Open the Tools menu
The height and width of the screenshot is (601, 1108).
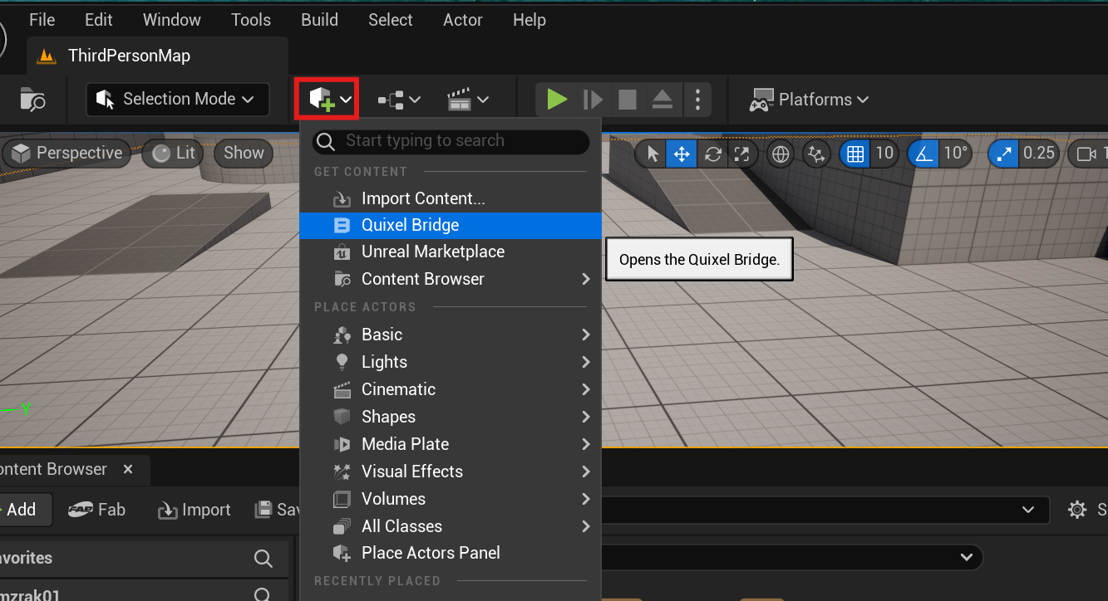pyautogui.click(x=251, y=20)
